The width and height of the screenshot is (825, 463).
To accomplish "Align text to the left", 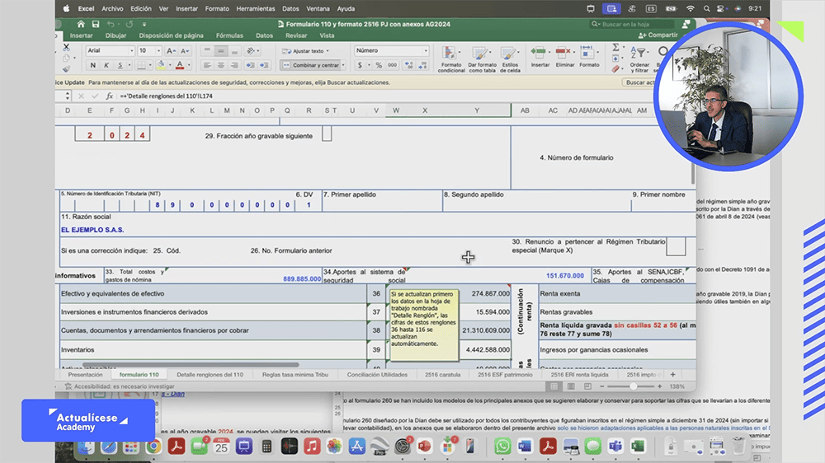I will pyautogui.click(x=207, y=65).
